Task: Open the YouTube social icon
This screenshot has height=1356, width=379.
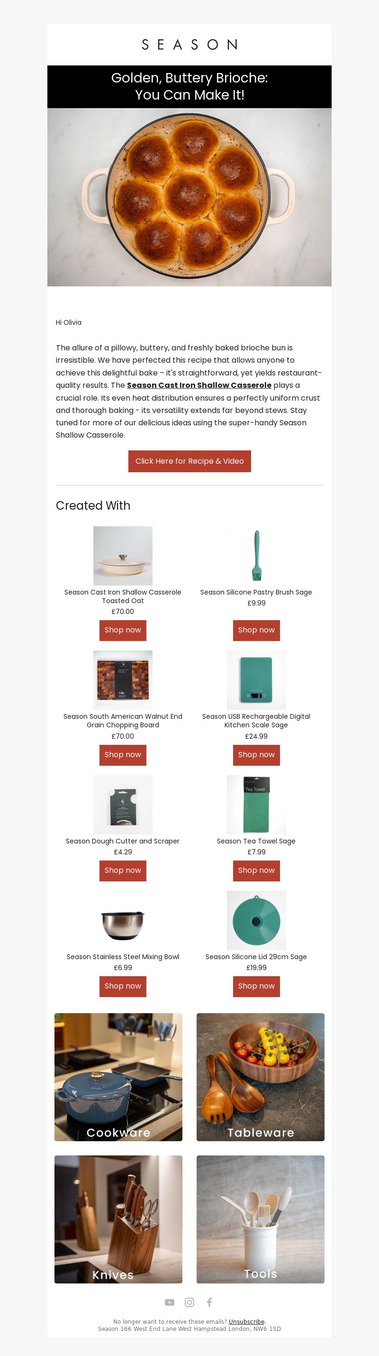Action: pyautogui.click(x=169, y=1302)
